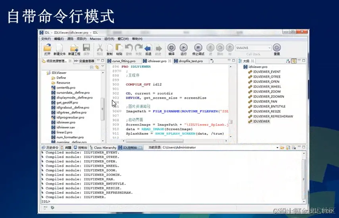Screen dimensions: 339x218
Task: Undo with the 撤销 arrow icon
Action: pyautogui.click(x=129, y=48)
